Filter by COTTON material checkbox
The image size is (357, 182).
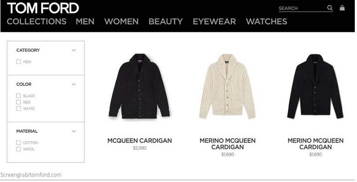(18, 143)
